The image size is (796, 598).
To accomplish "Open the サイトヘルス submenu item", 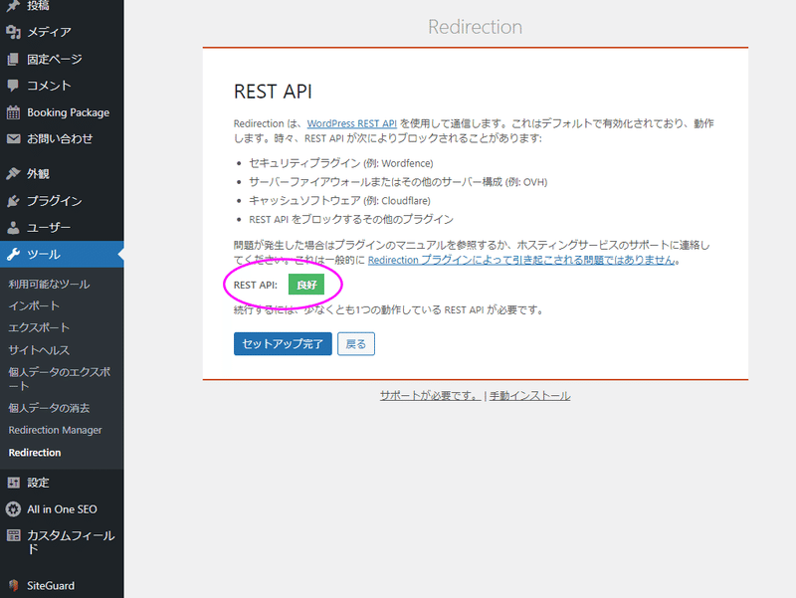I will (x=39, y=350).
